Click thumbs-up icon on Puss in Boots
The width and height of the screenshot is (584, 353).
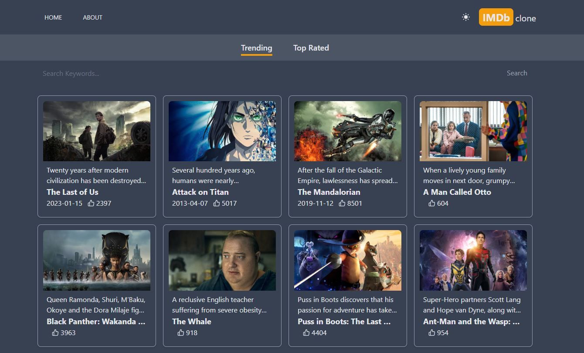306,333
